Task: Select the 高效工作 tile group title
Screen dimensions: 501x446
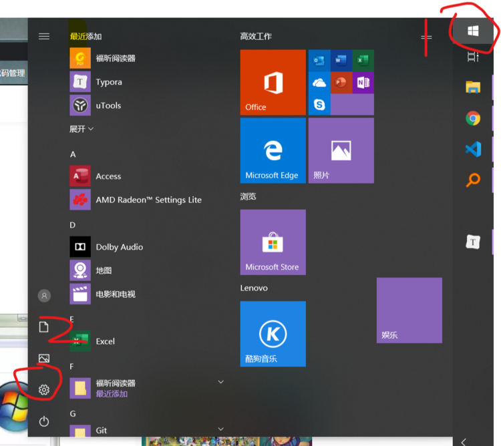Action: click(x=256, y=37)
